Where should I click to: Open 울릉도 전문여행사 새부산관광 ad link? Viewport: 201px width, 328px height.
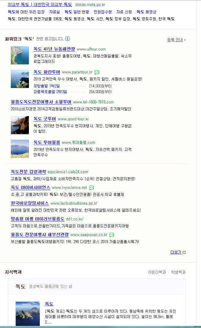coord(39,235)
